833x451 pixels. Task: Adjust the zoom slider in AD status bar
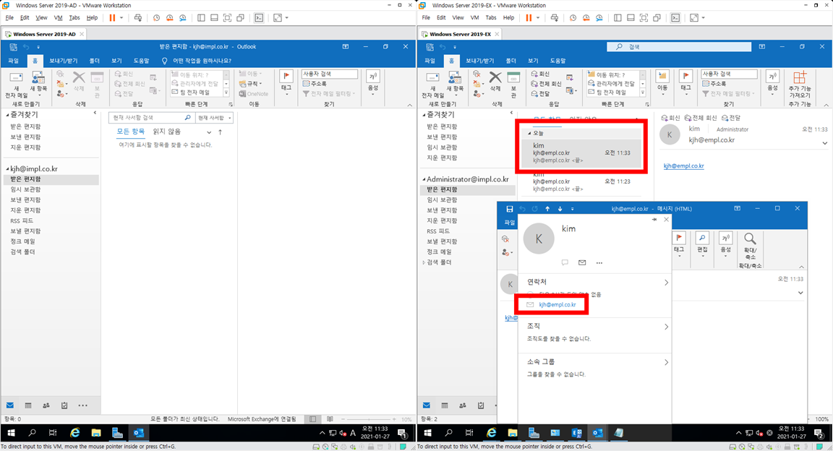(369, 419)
